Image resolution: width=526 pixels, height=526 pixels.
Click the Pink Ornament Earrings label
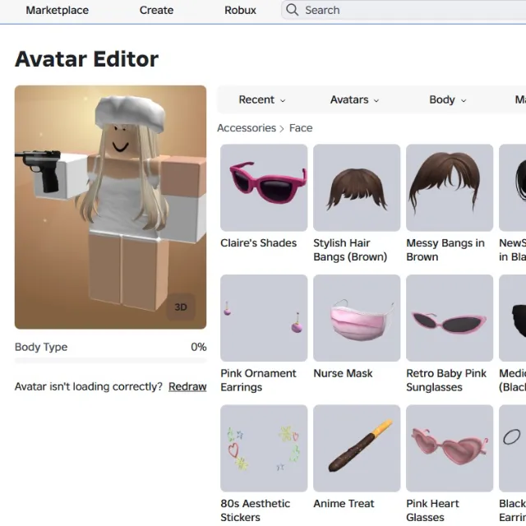coord(258,380)
